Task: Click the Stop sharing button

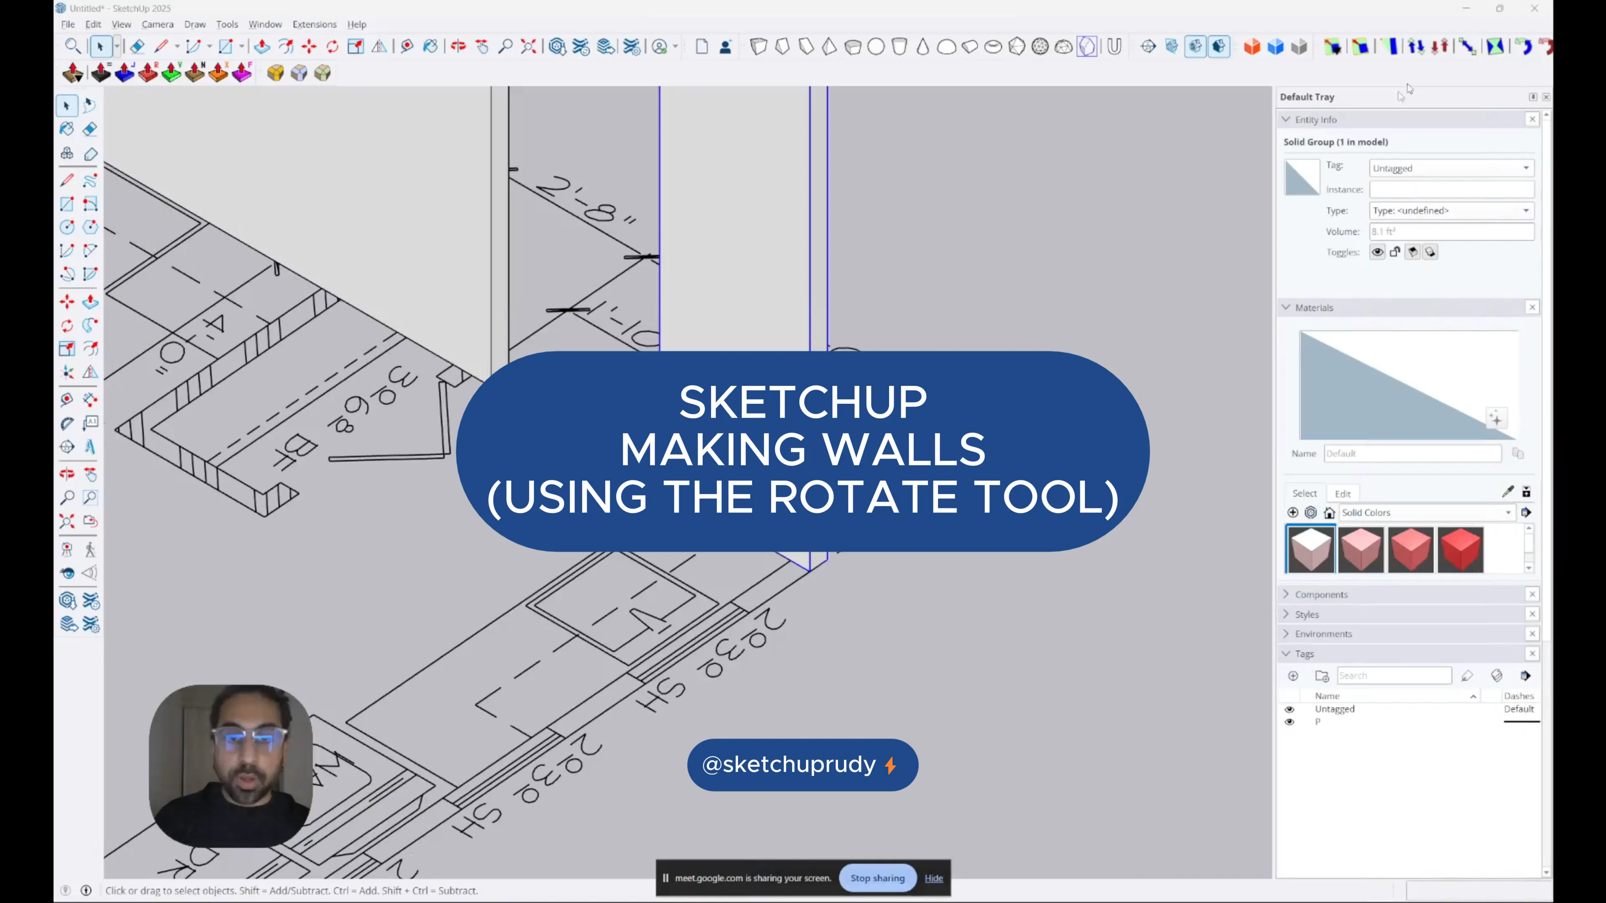Action: (877, 878)
